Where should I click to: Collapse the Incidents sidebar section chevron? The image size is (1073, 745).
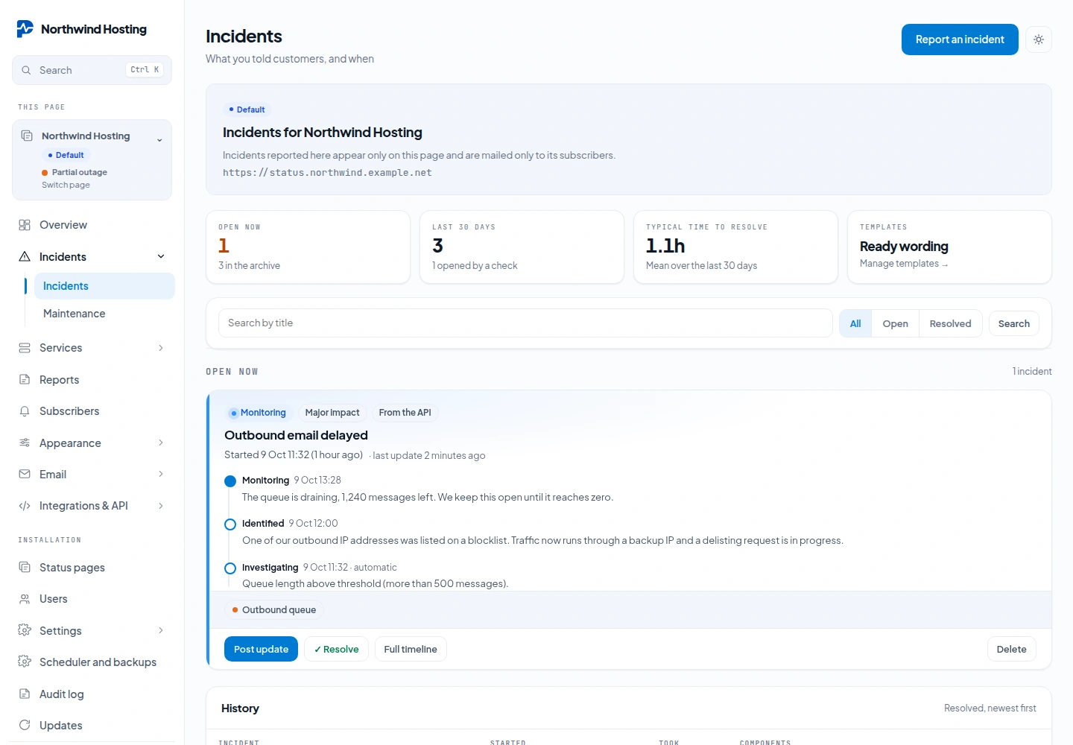coord(161,256)
